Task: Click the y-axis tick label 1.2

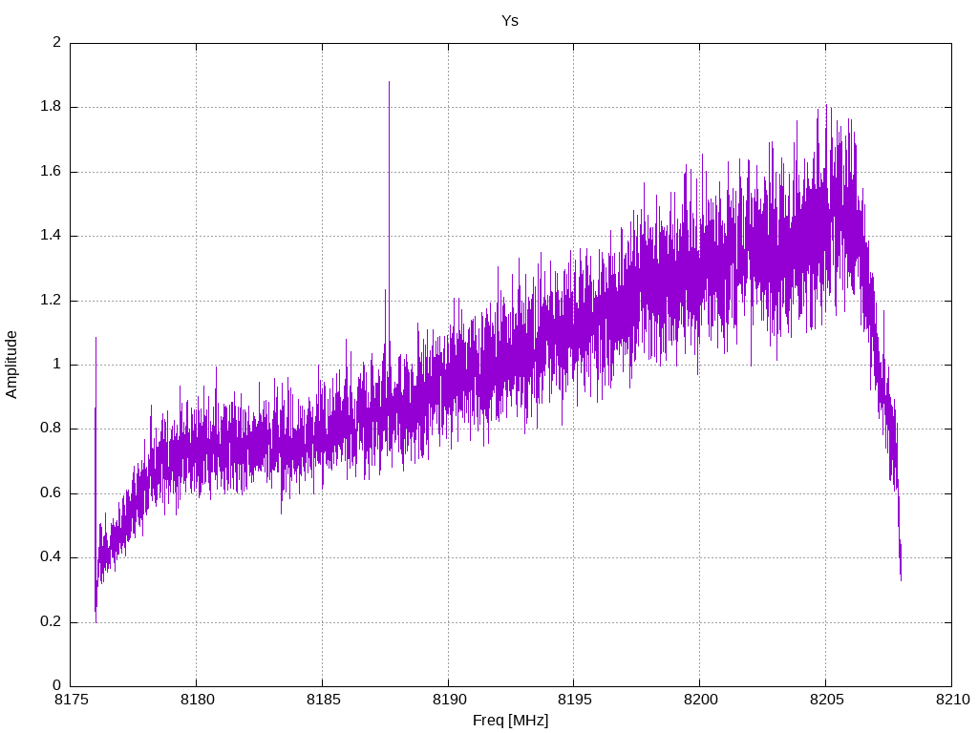Action: click(x=51, y=300)
